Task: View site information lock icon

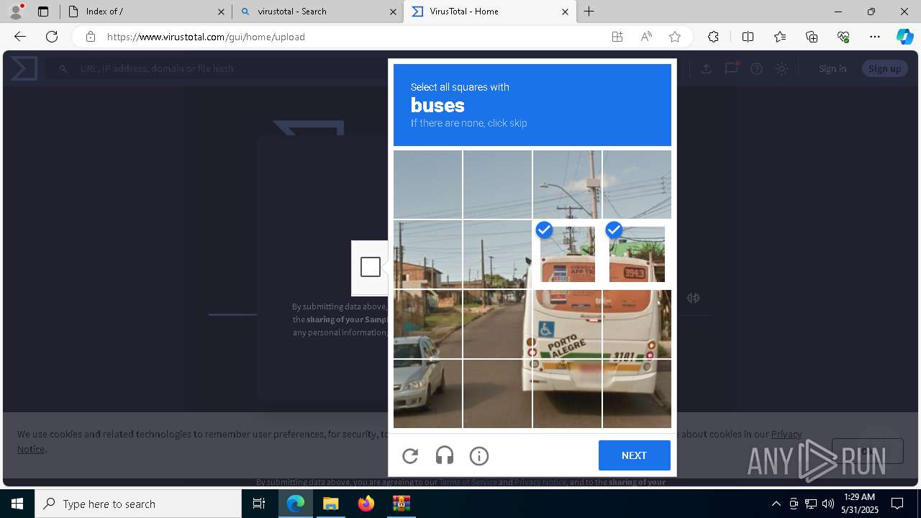Action: (x=91, y=37)
